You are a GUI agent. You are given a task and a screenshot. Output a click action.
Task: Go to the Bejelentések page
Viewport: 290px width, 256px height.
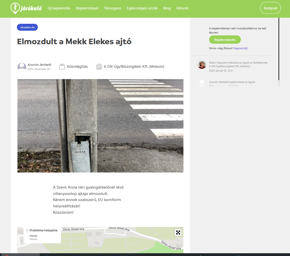pos(87,8)
